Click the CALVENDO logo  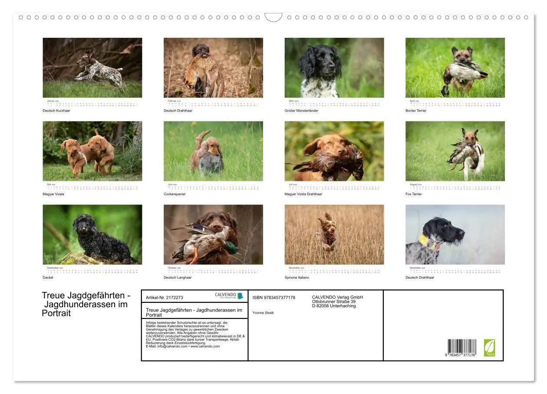click(229, 296)
